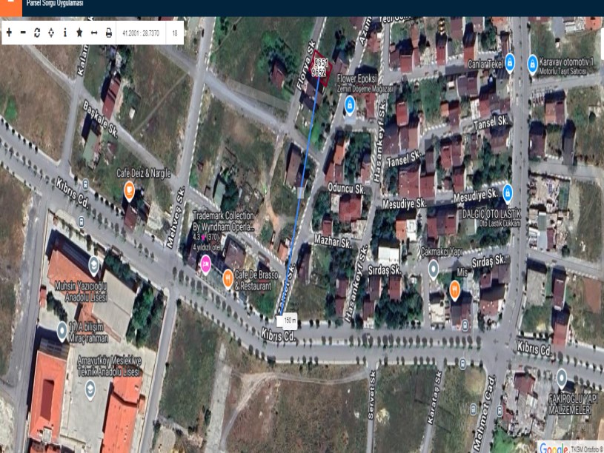
Task: Click the 160 m distance label
Action: (287, 321)
